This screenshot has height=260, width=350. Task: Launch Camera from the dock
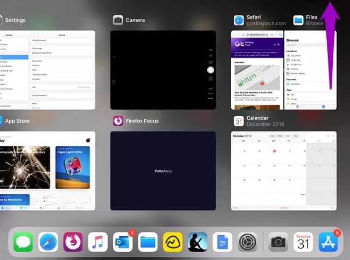point(278,242)
